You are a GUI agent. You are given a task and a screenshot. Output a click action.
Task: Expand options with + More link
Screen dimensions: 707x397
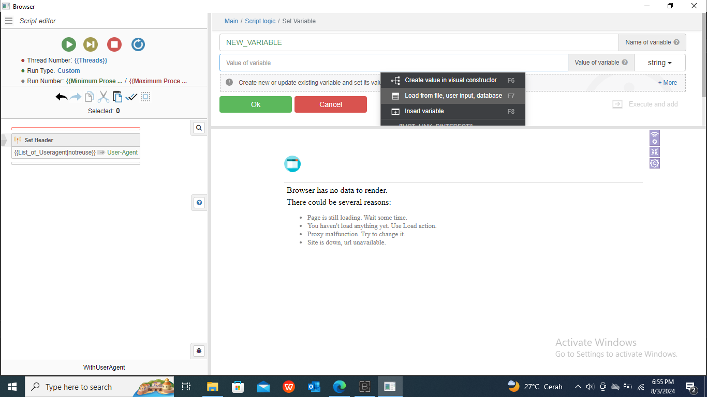[x=667, y=83]
